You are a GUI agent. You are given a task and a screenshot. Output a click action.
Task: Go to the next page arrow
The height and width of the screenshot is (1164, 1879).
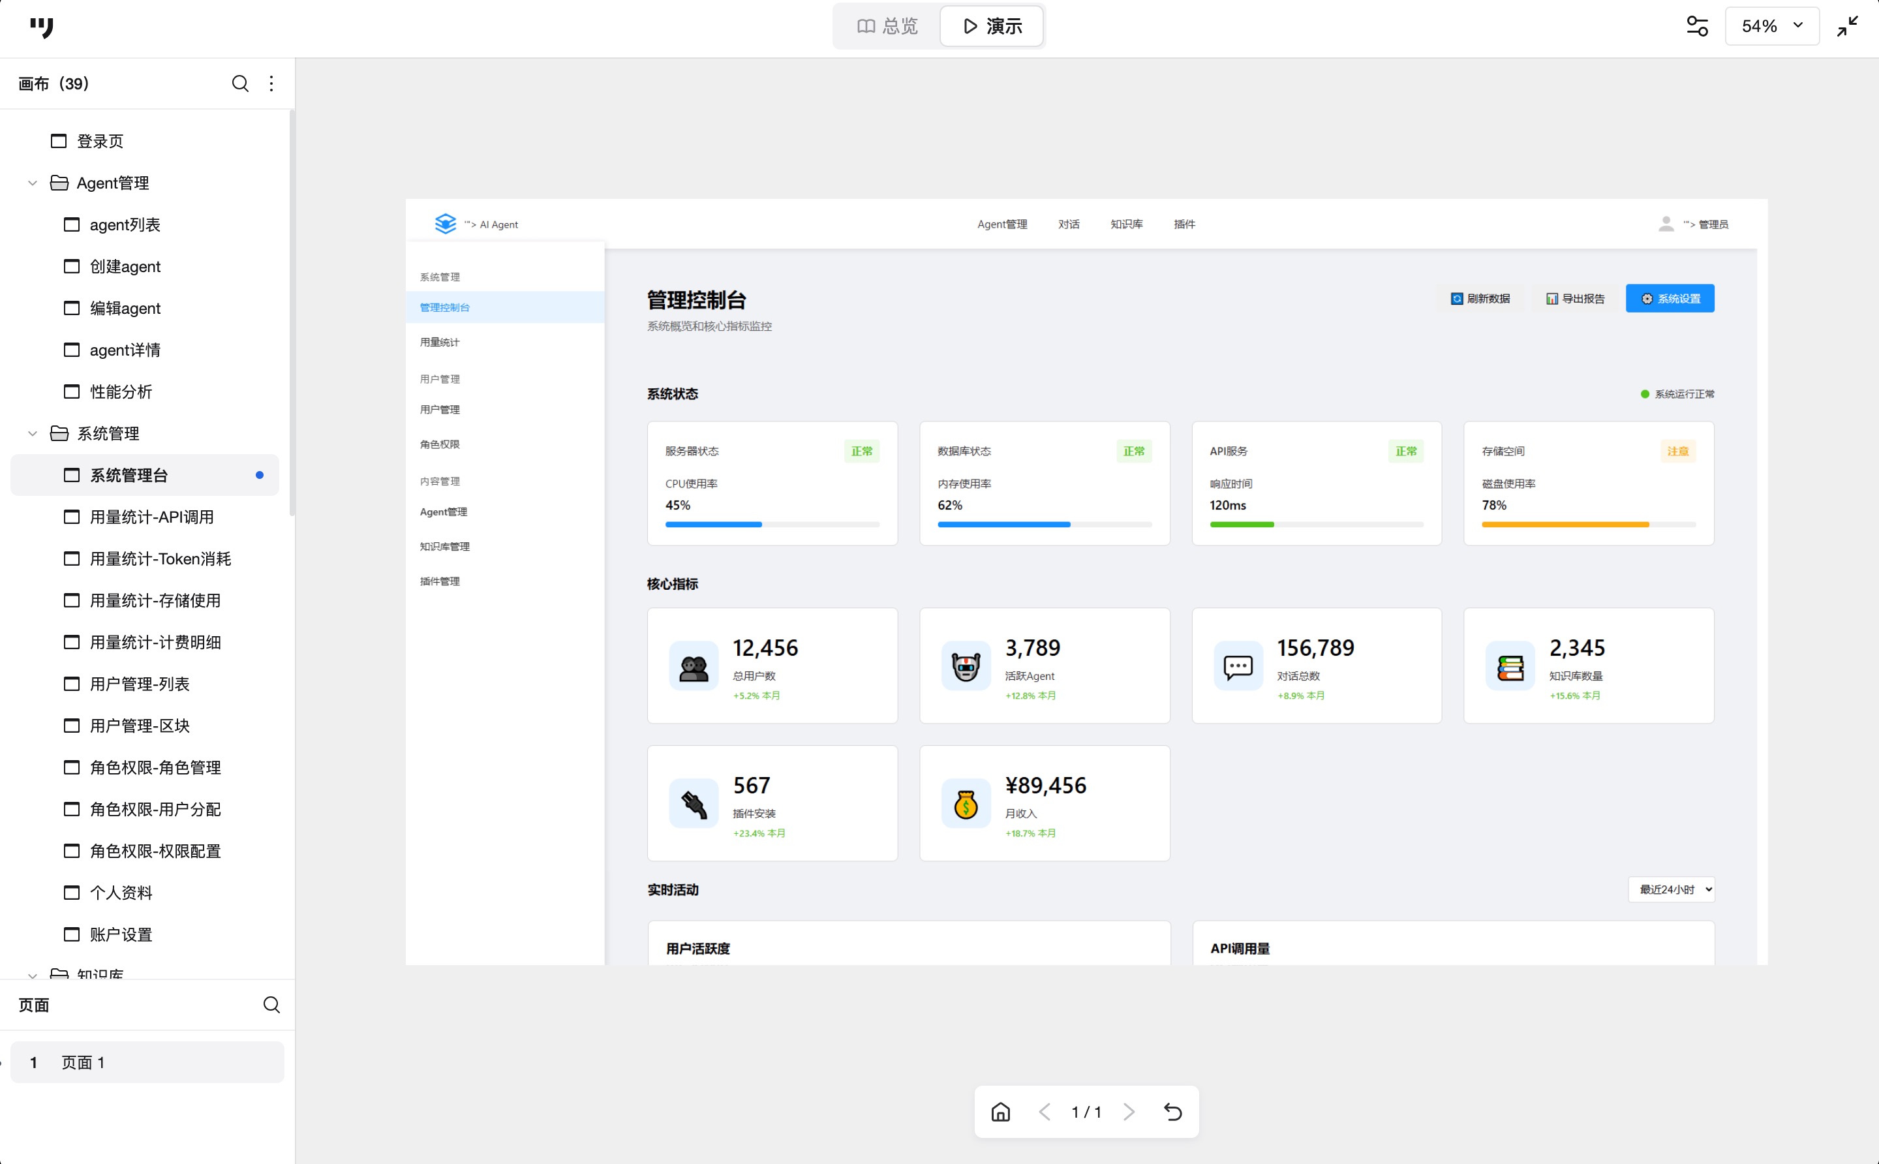tap(1129, 1111)
